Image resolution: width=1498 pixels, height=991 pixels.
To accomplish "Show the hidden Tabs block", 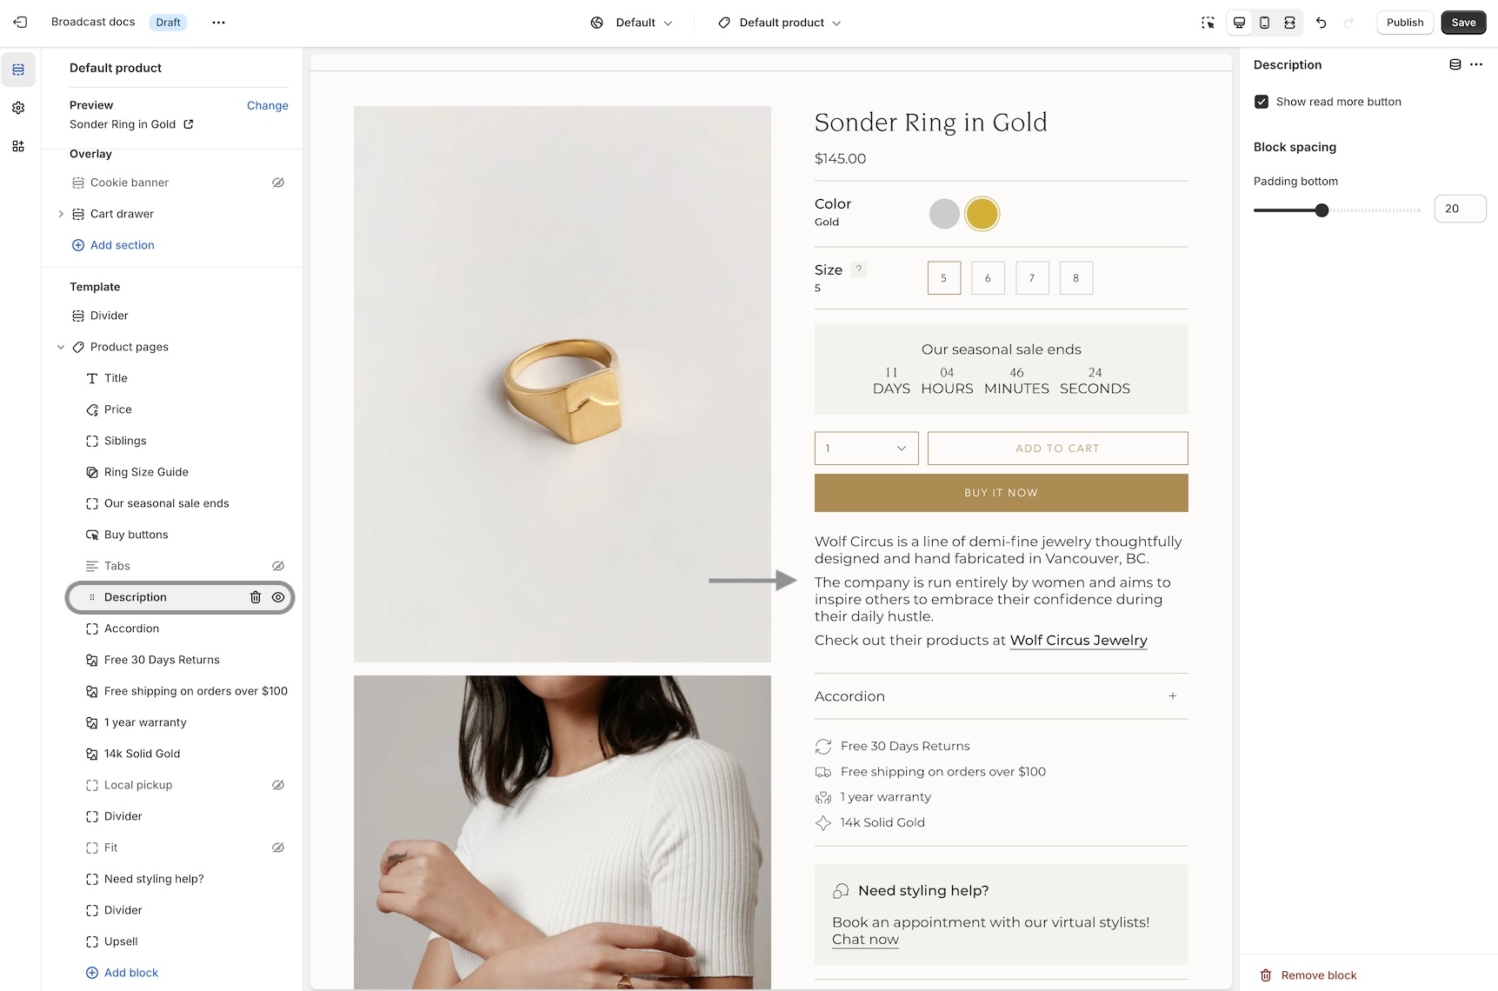I will (278, 566).
